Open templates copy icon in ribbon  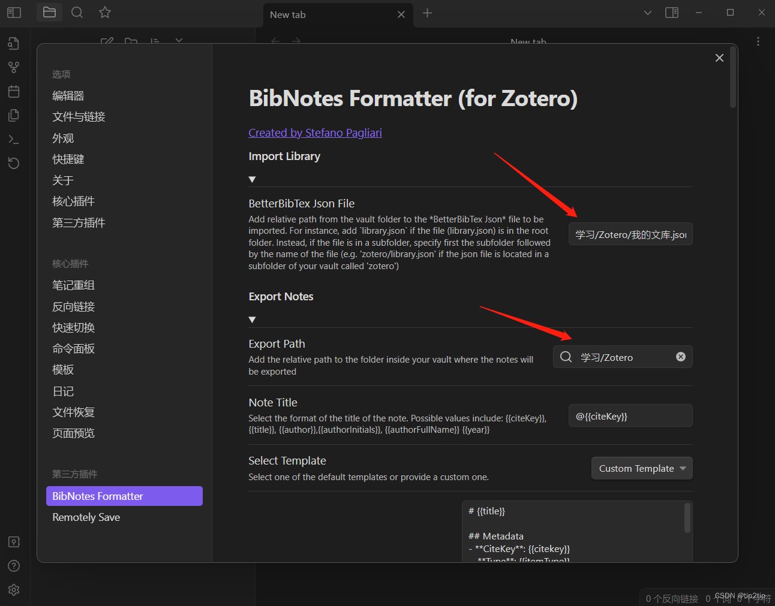(14, 115)
